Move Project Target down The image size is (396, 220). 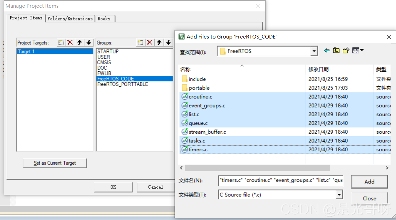coord(89,43)
